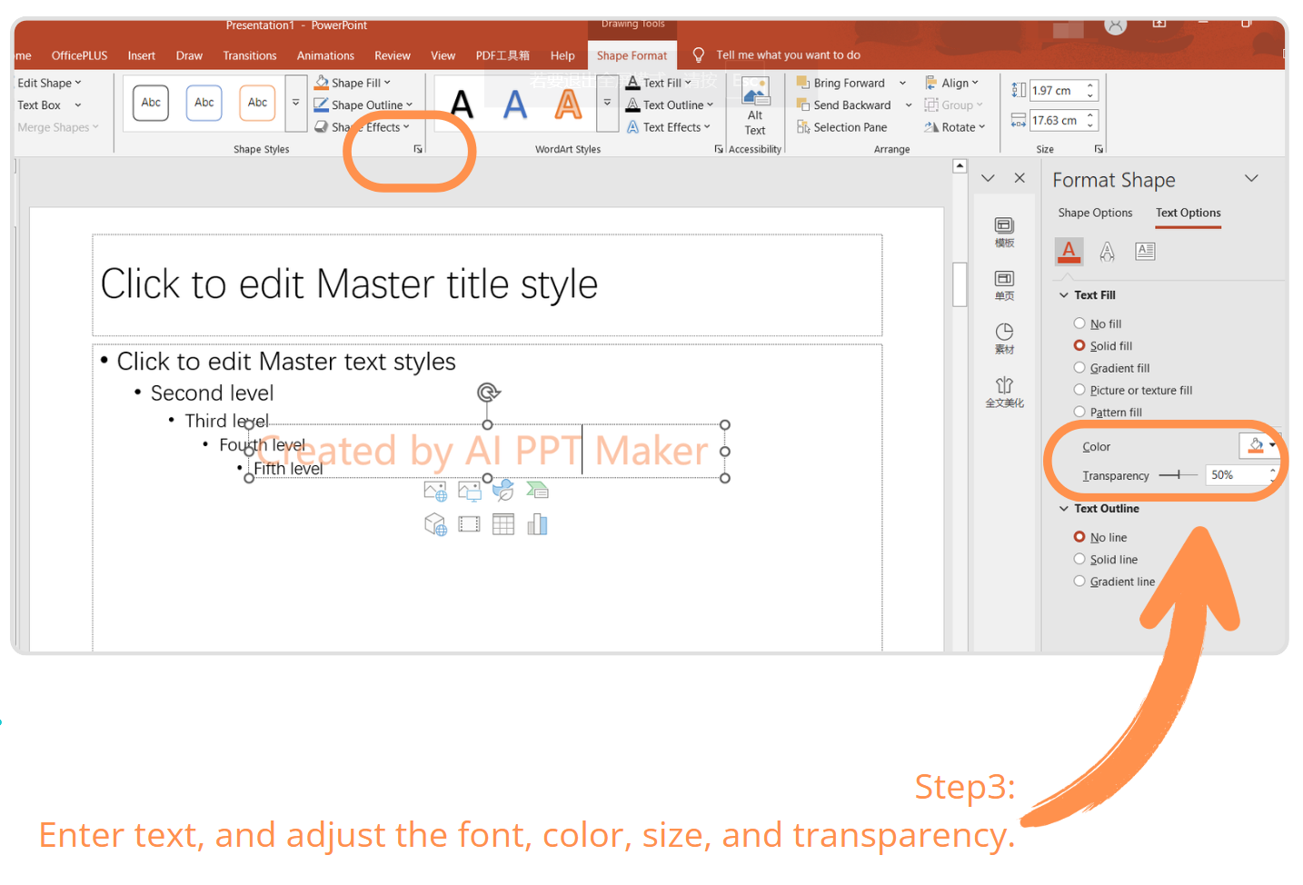Click the Transparency slider
This screenshot has width=1303, height=885.
point(1178,475)
